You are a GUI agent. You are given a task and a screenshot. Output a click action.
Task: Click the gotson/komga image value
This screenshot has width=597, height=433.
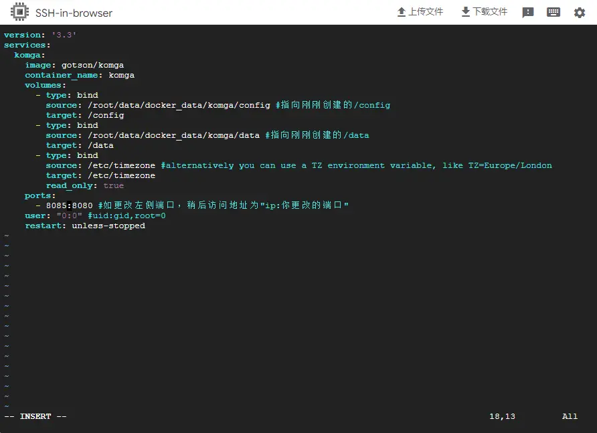[92, 65]
